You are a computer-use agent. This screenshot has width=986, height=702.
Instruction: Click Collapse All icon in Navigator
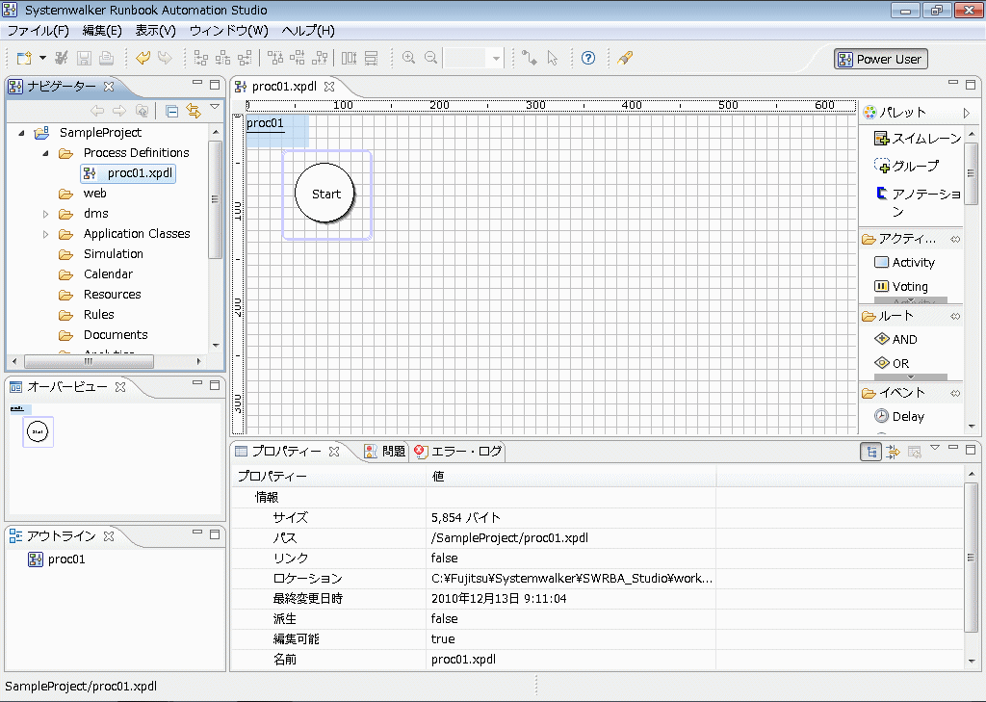click(x=171, y=112)
